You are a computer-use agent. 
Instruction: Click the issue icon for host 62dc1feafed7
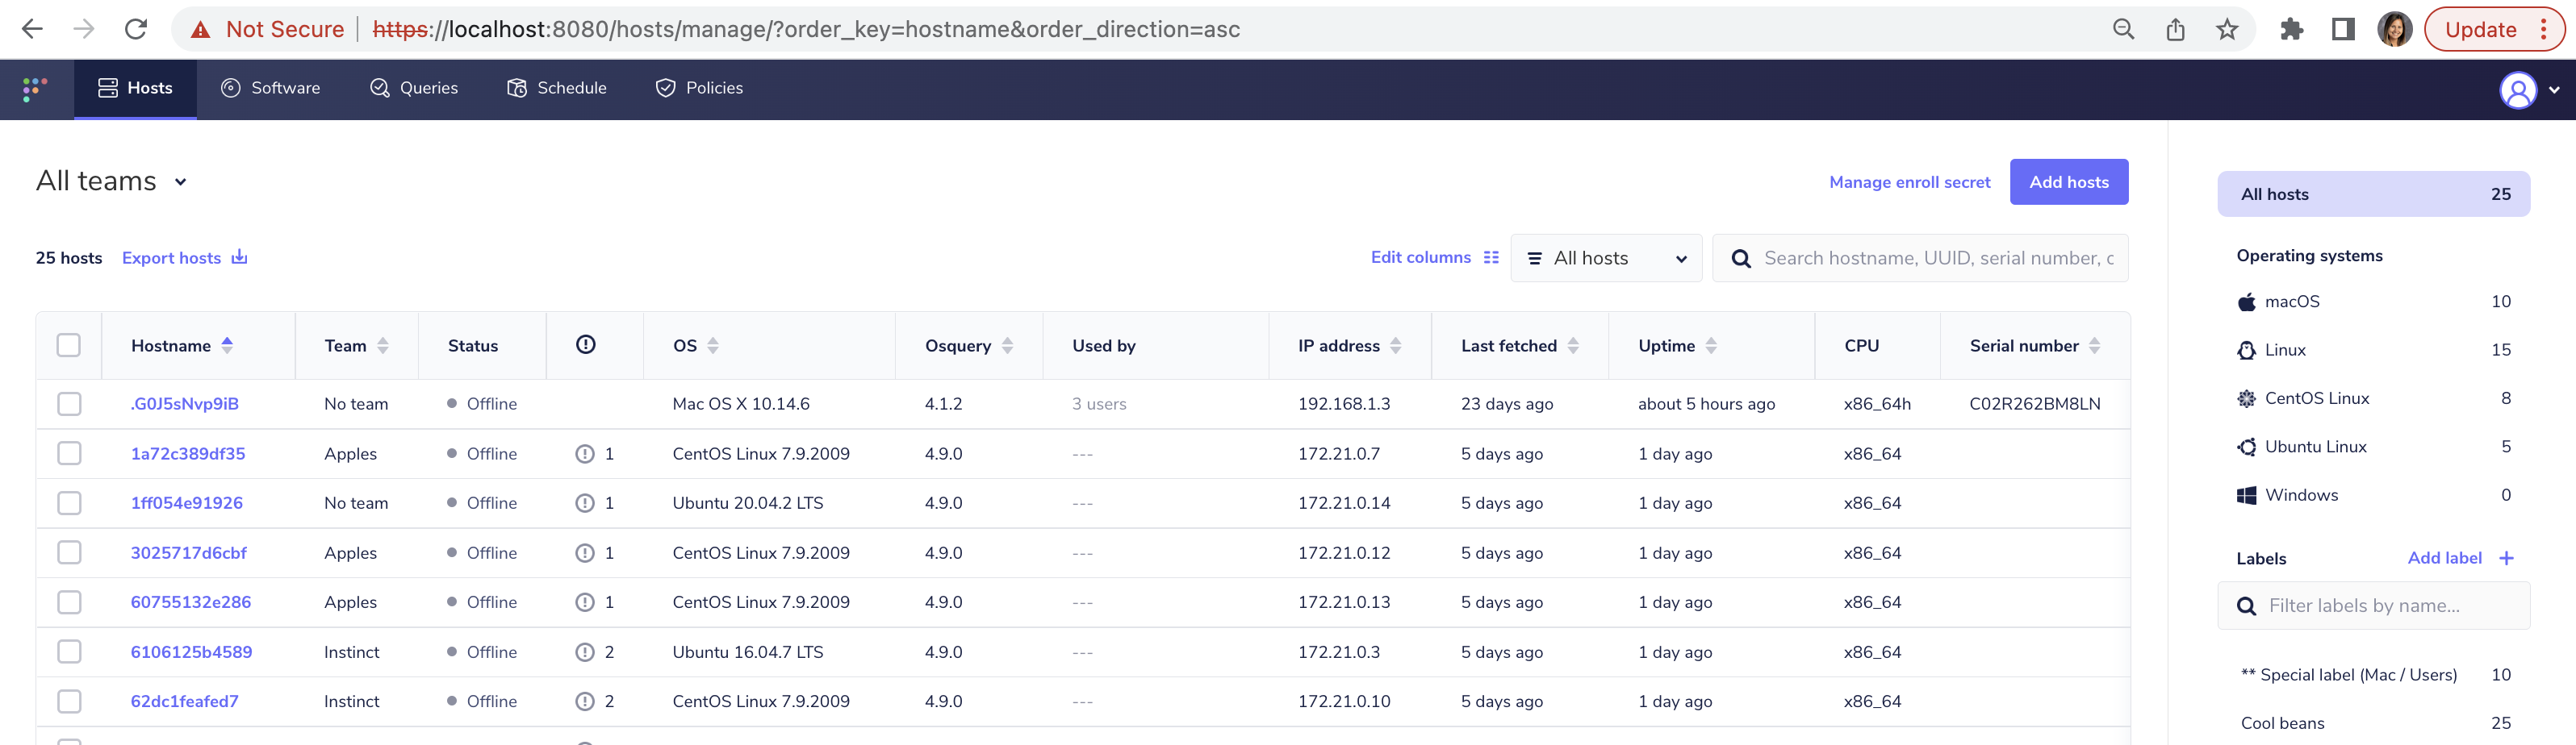(585, 701)
